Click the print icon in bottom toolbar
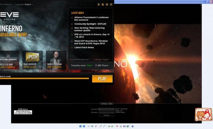 (121, 126)
